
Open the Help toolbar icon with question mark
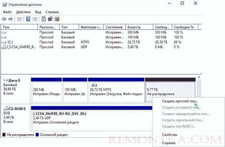[x=28, y=19]
